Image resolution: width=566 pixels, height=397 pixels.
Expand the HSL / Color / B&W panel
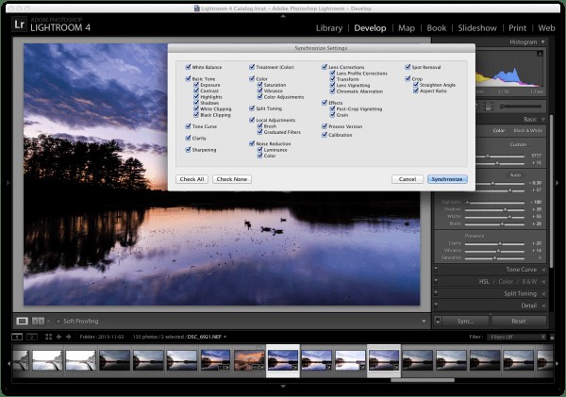(x=543, y=282)
